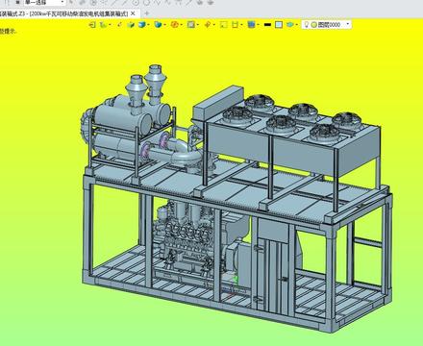This screenshot has width=423, height=346.
Task: Click the orange diamond orientation icon
Action: coord(208,25)
